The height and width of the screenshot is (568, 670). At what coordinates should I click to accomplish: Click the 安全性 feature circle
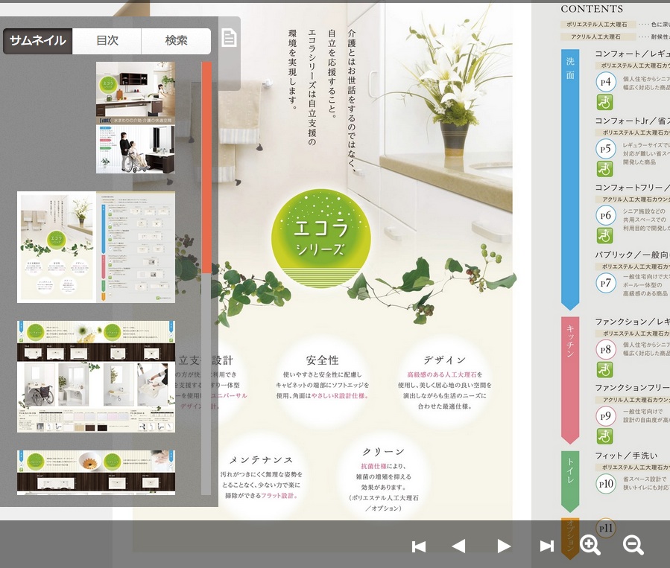pos(322,381)
